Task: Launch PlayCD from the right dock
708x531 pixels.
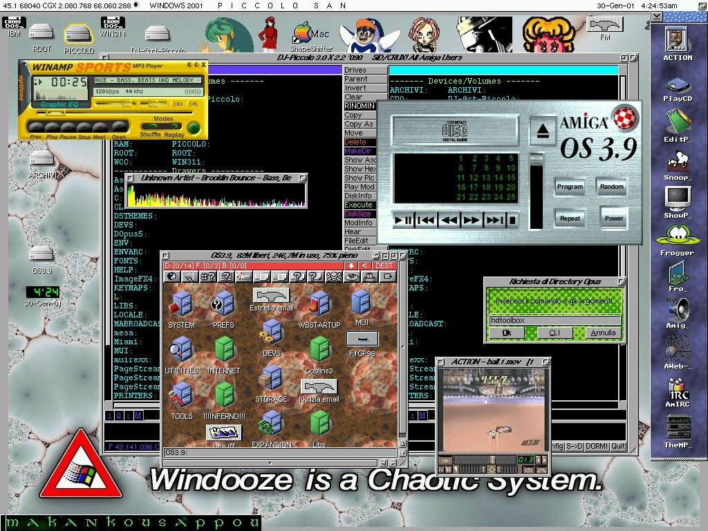Action: (678, 85)
